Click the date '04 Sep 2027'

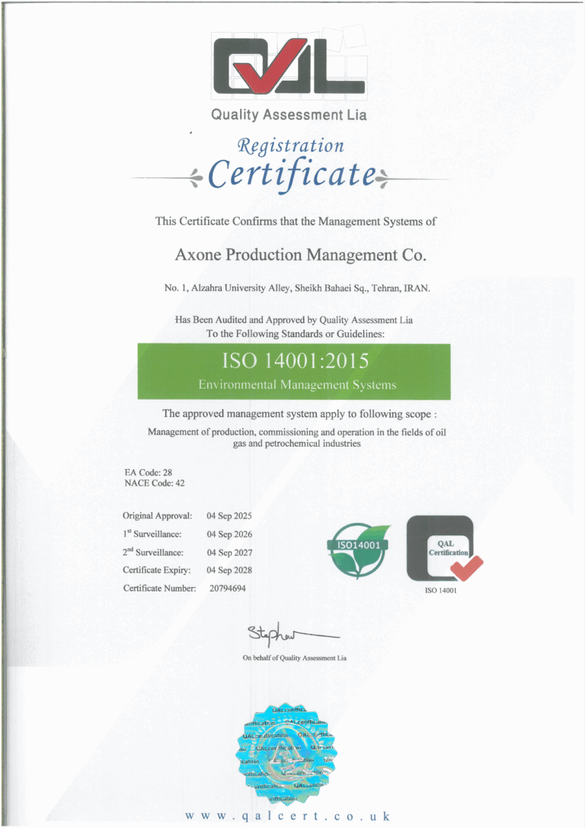[x=229, y=553]
